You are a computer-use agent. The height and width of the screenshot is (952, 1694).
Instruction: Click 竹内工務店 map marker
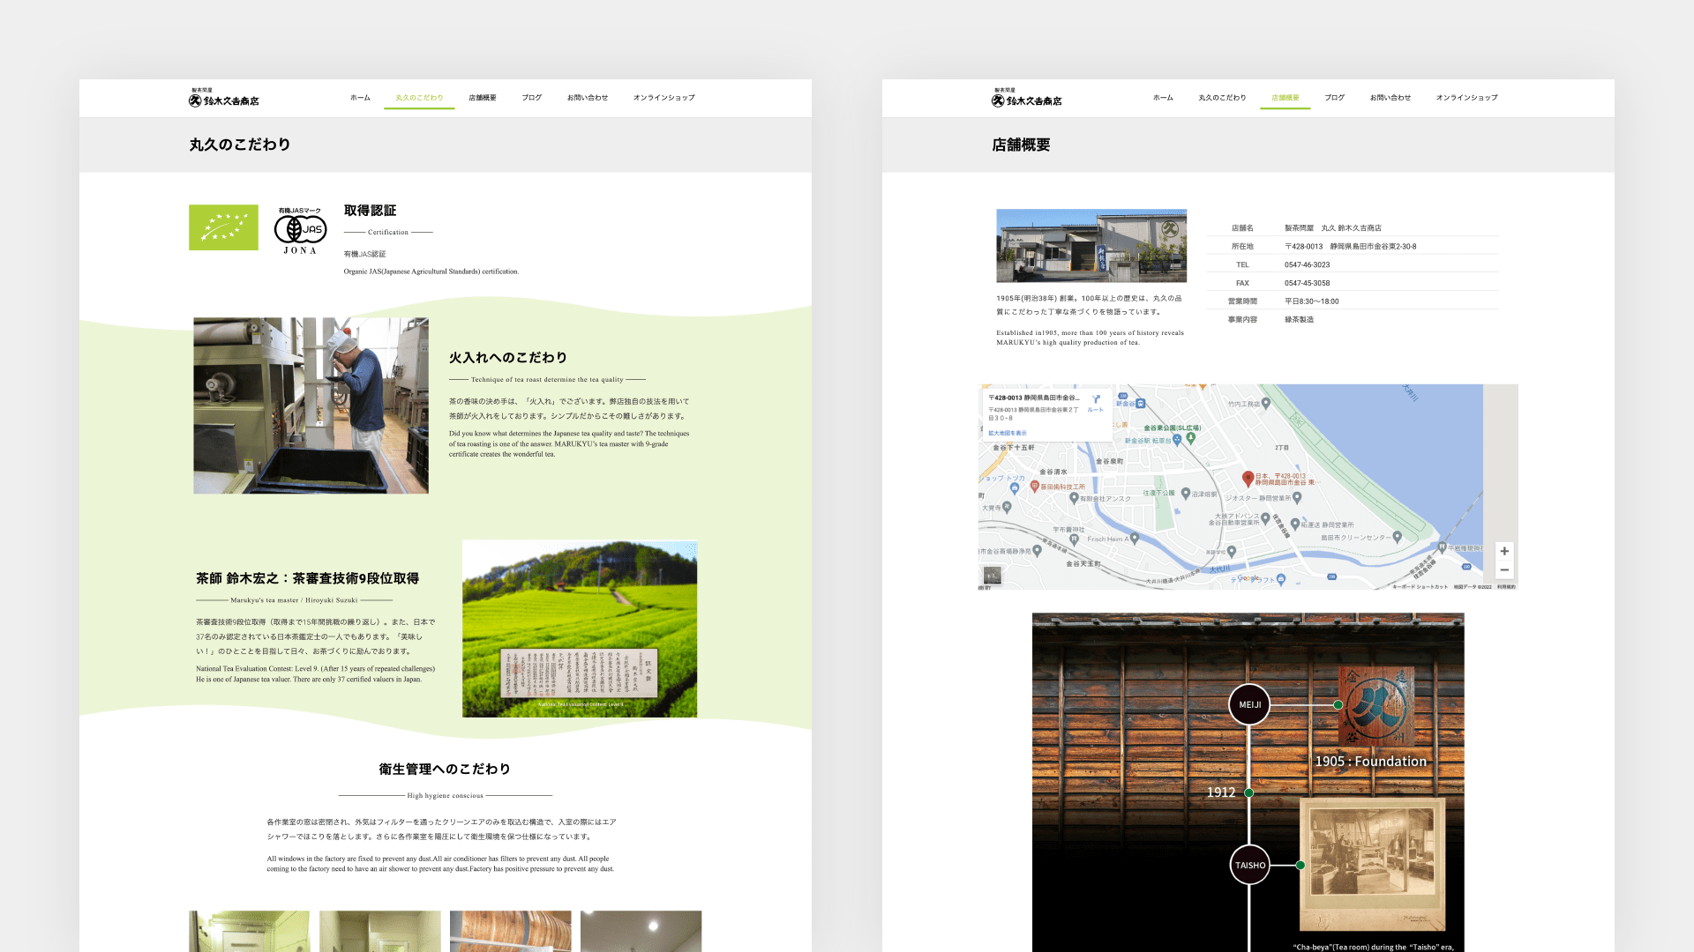click(1266, 404)
